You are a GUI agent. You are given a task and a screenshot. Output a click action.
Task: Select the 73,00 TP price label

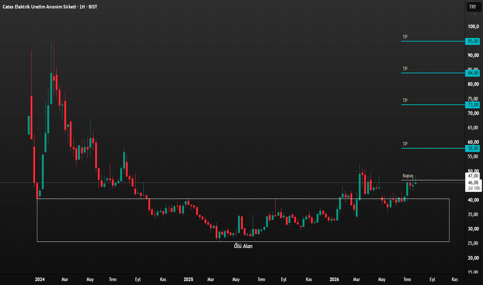(473, 105)
